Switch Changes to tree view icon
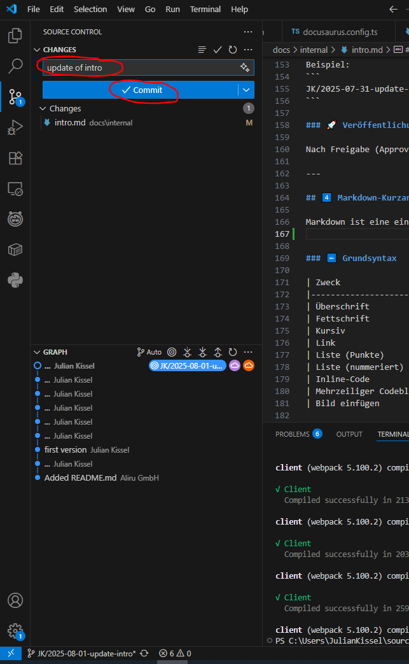Image resolution: width=409 pixels, height=664 pixels. coord(202,50)
